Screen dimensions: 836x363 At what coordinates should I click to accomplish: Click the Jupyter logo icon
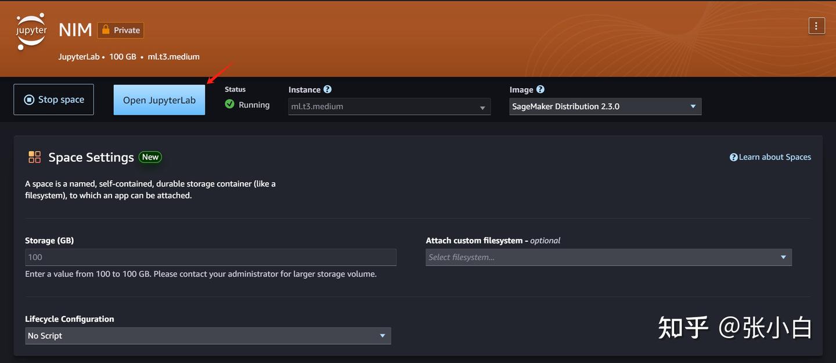click(x=31, y=31)
